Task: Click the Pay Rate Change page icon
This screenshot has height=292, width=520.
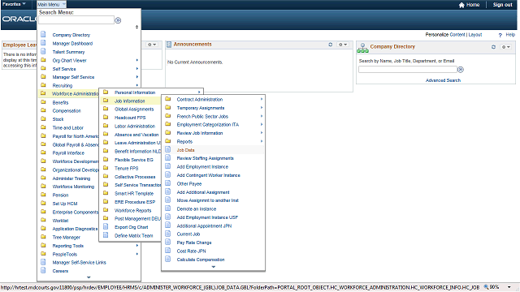Action: 168,242
